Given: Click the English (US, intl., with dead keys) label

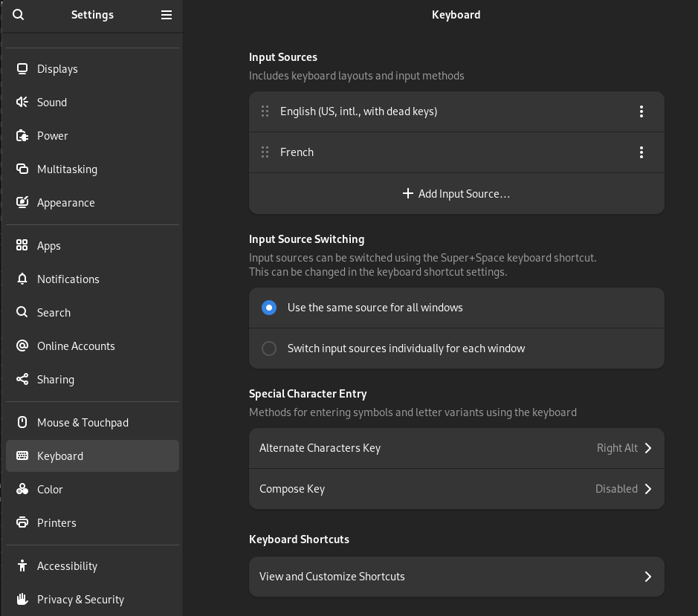Looking at the screenshot, I should click(359, 111).
